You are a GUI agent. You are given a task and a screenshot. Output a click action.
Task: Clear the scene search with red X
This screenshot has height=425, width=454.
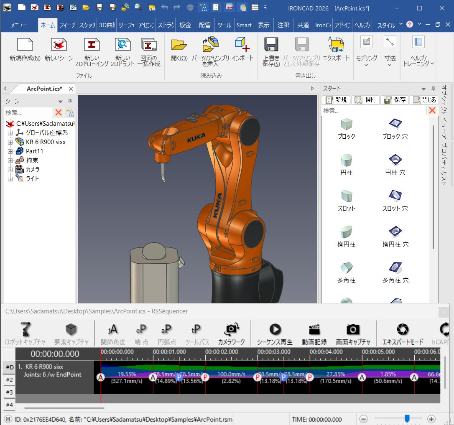[x=59, y=112]
